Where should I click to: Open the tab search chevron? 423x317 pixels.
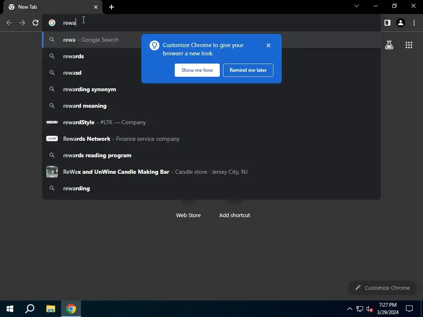tap(356, 6)
